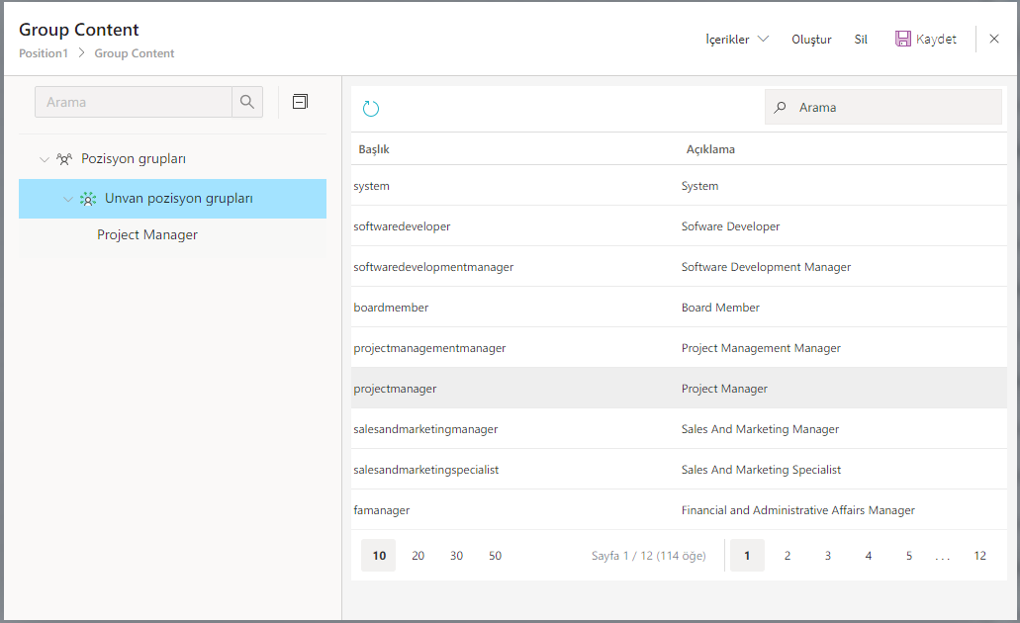Set page size to 50 items

[495, 556]
